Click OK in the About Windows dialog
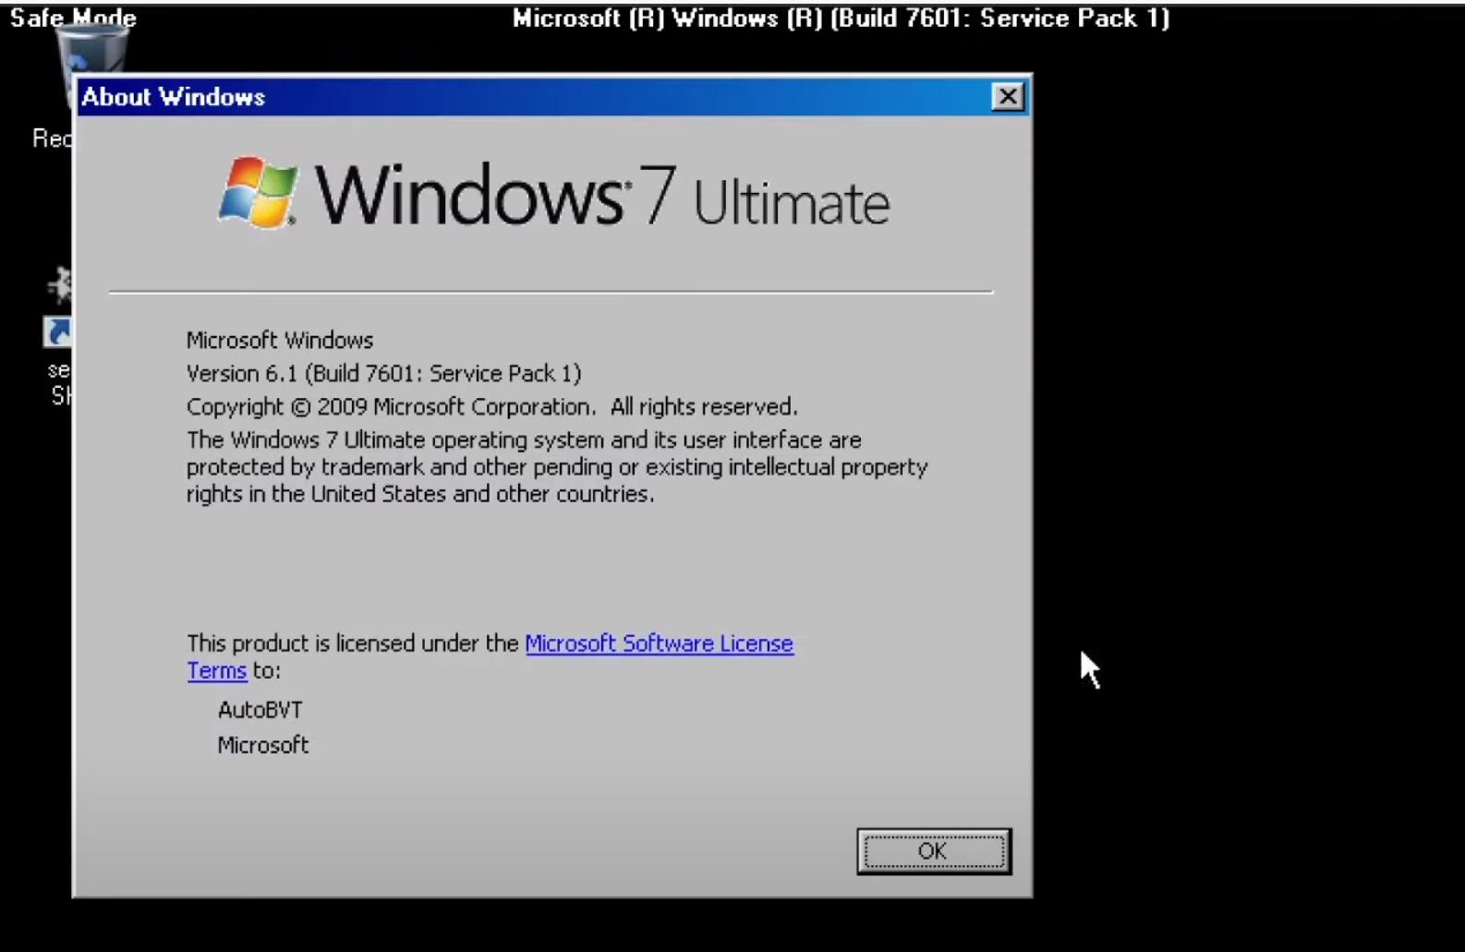The image size is (1465, 952). 933,850
